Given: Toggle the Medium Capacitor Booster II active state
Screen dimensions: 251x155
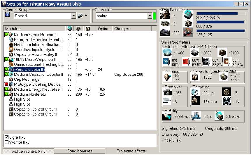Looking at the screenshot, I should 6,74.
